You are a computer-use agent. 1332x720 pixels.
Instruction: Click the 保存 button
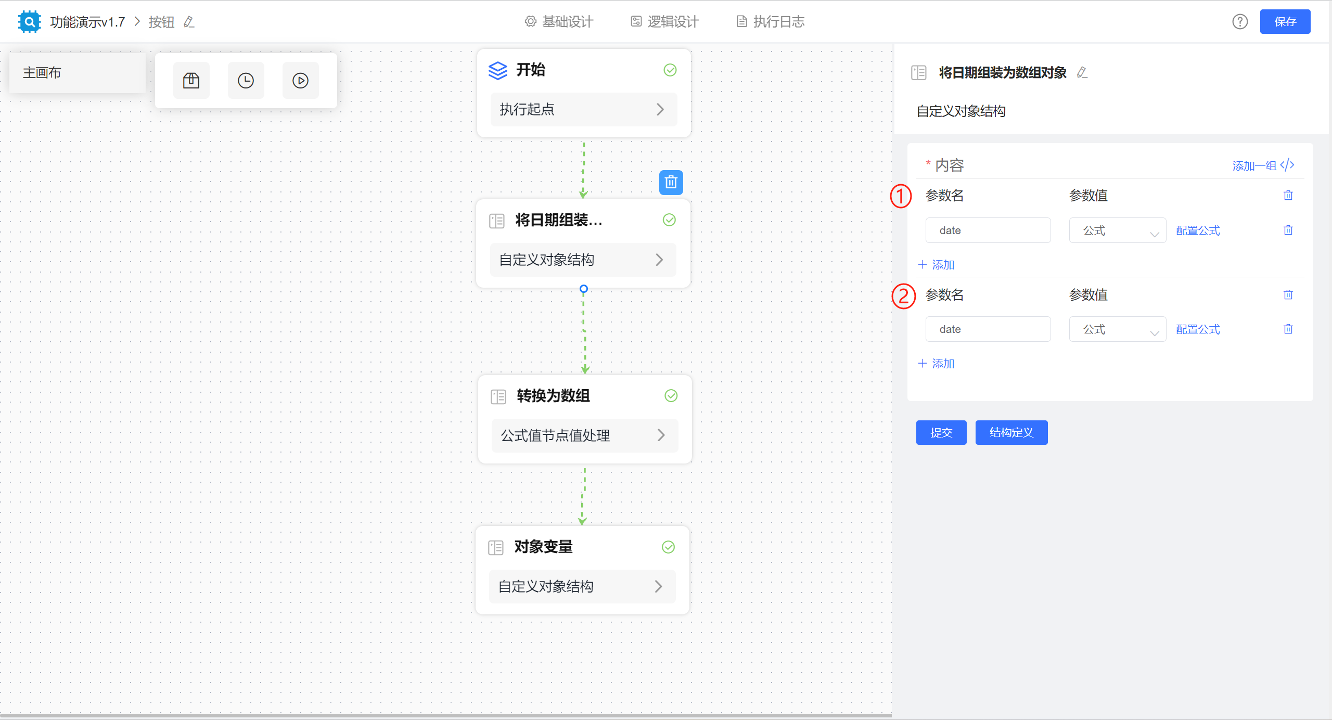[x=1285, y=21]
